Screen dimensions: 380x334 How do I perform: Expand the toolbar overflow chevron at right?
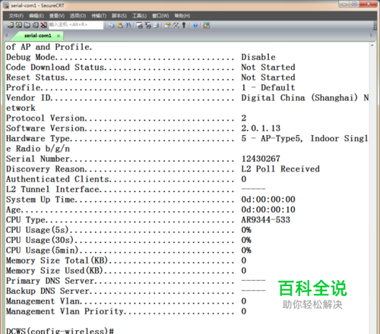pyautogui.click(x=375, y=25)
